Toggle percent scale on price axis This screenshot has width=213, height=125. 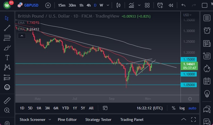pos(174,108)
